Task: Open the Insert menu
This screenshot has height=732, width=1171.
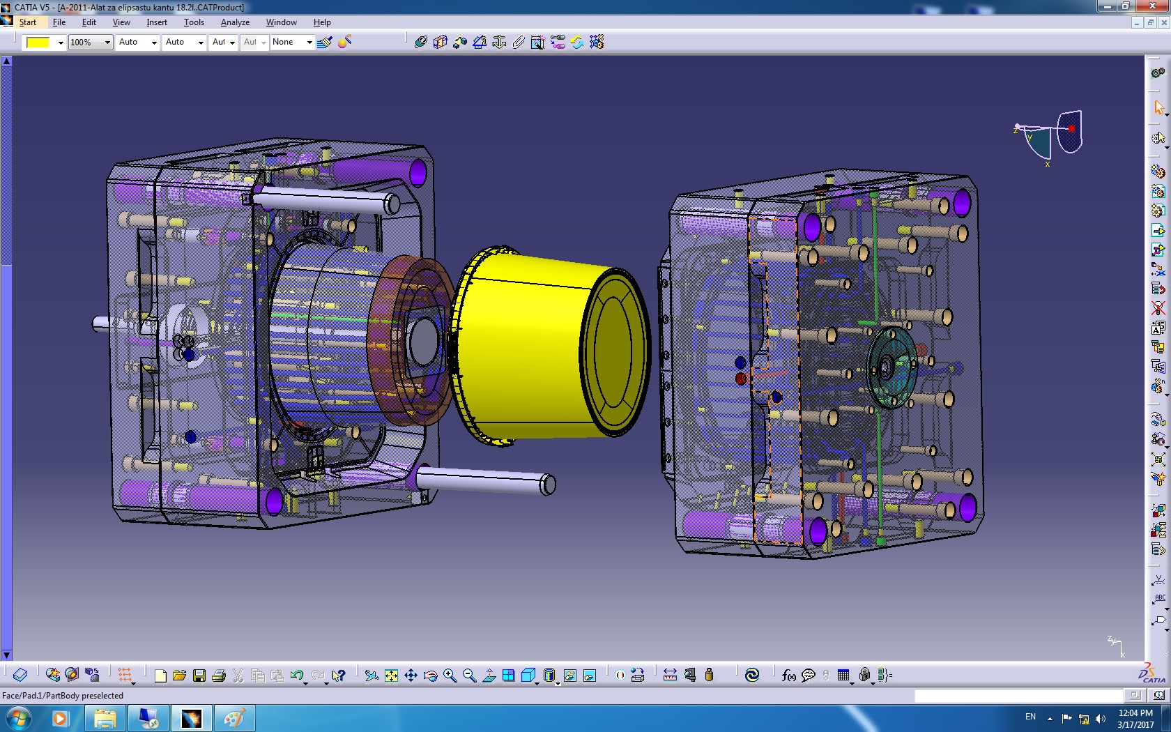Action: (x=157, y=22)
